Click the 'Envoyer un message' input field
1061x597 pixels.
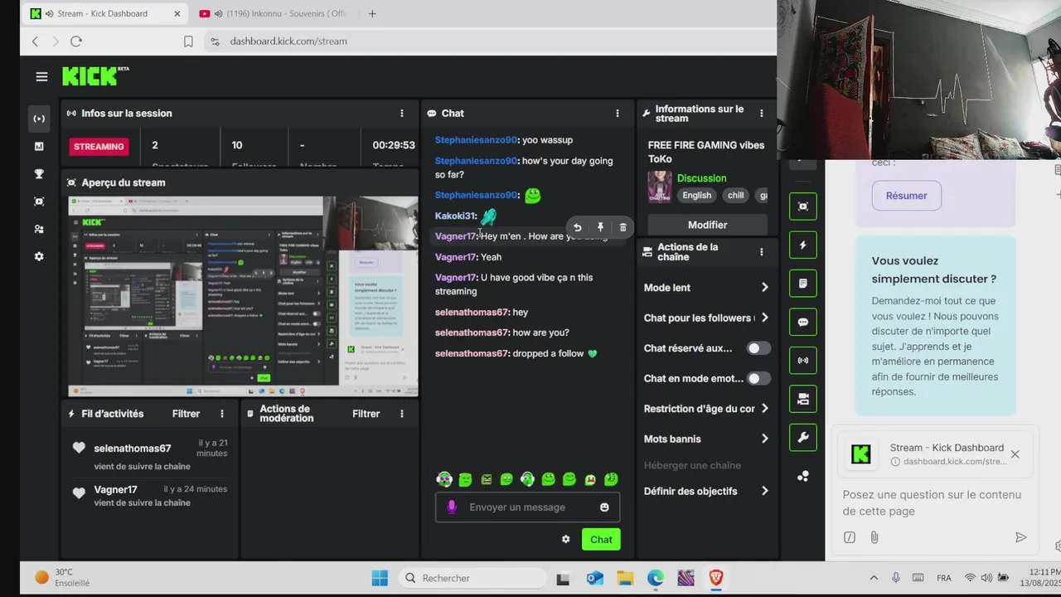(527, 507)
